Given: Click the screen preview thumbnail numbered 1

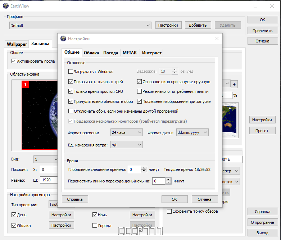Looking at the screenshot, I should point(40,115).
